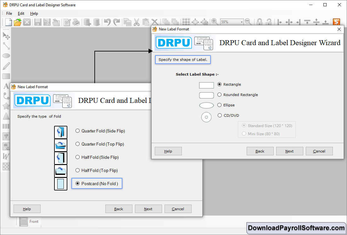
Task: Select the Ellipse drawing tool
Action: click(x=6, y=56)
